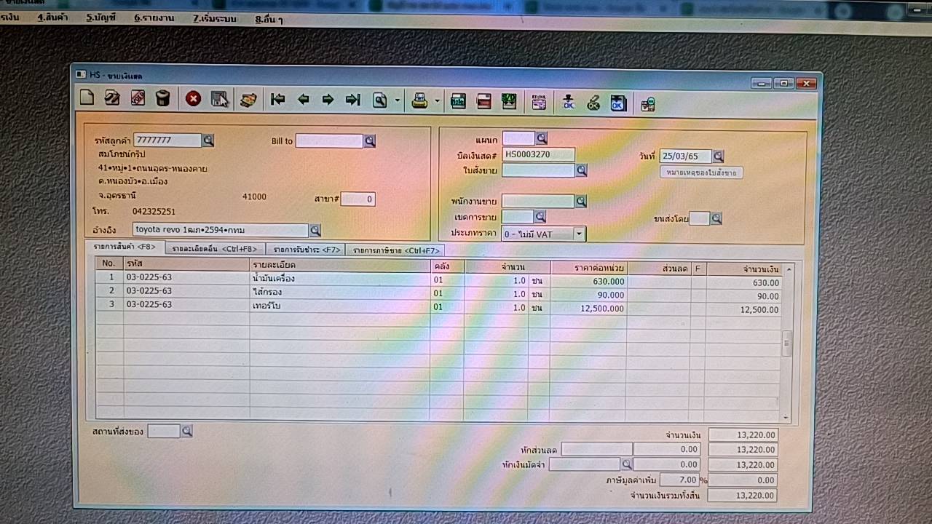The width and height of the screenshot is (932, 524).
Task: Click the green scissors-like toolbar icon
Action: (593, 103)
